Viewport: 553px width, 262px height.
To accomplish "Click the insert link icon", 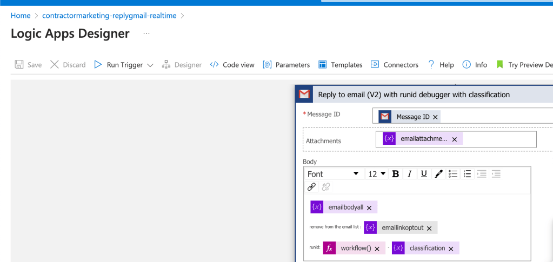I will [311, 187].
